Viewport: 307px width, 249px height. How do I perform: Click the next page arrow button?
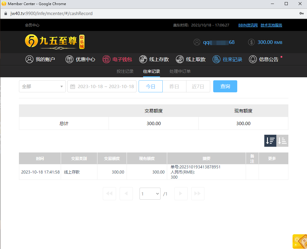coord(181,194)
